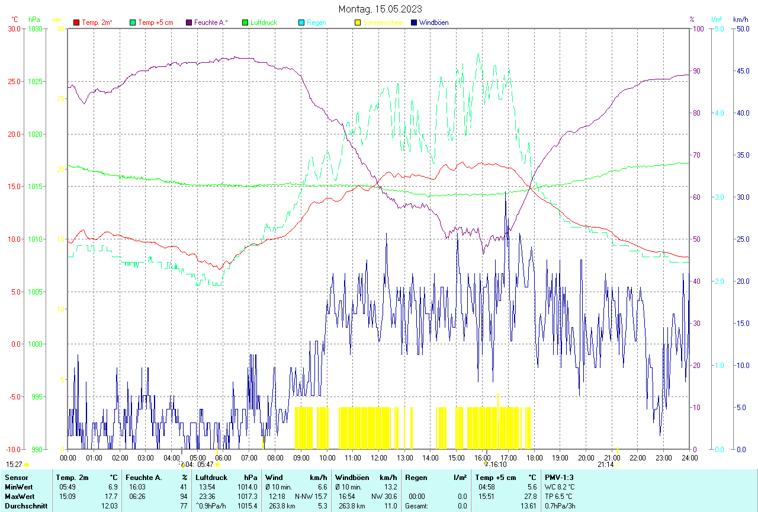Click the N-NW 15.7 wind maximum value
The height and width of the screenshot is (512, 758).
coord(311,496)
